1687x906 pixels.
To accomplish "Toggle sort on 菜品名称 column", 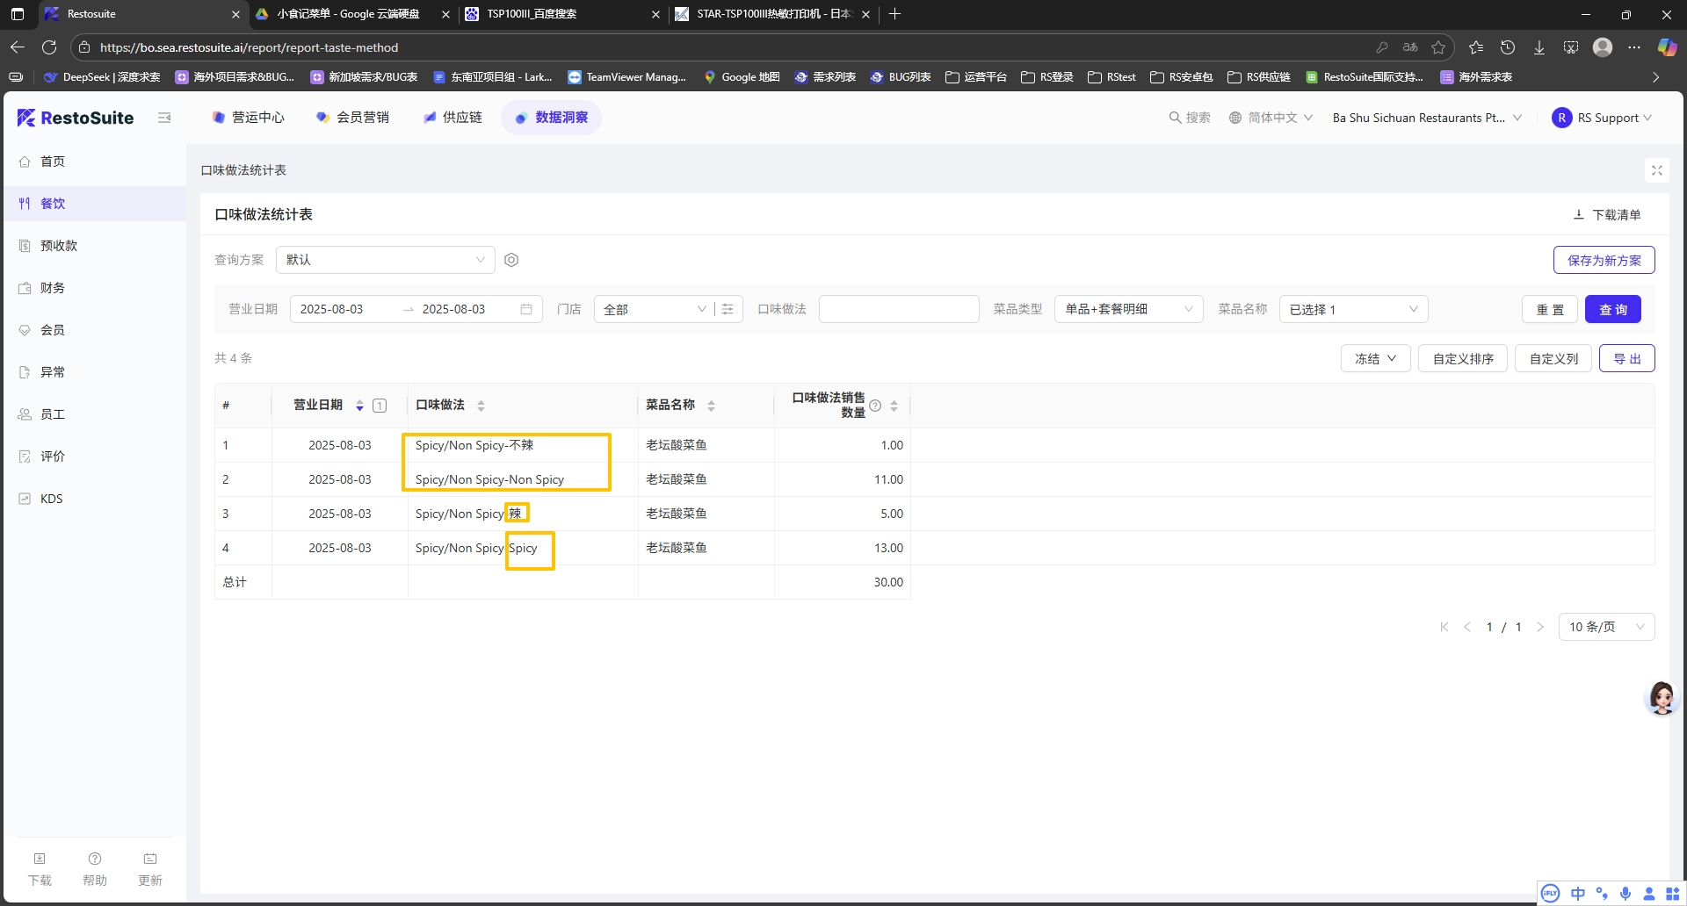I will click(711, 406).
